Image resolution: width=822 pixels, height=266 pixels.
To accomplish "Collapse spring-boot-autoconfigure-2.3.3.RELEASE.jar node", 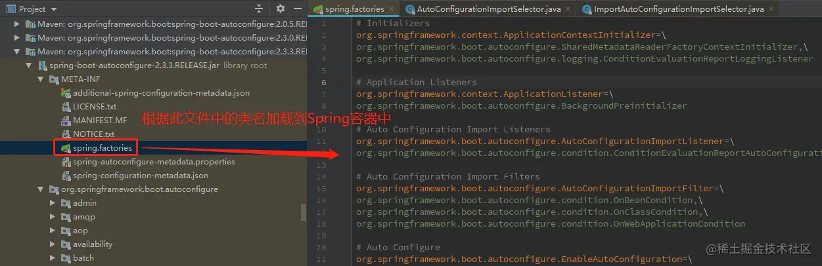I will [29, 65].
